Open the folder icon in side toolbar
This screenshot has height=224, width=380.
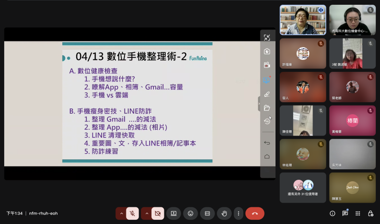267,108
